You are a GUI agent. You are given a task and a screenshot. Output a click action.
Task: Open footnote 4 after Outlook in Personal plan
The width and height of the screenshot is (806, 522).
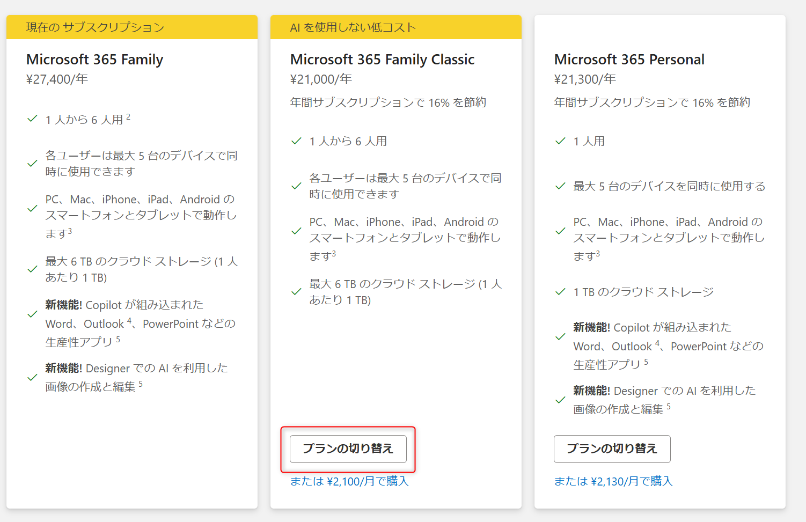pos(657,343)
